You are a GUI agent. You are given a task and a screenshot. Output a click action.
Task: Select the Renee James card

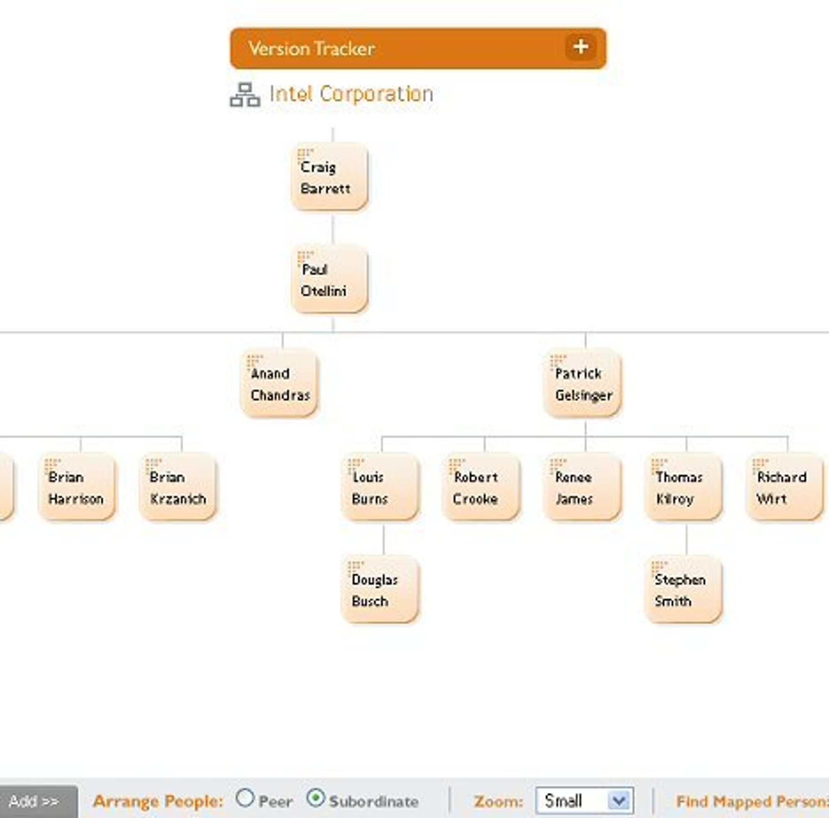pos(583,487)
